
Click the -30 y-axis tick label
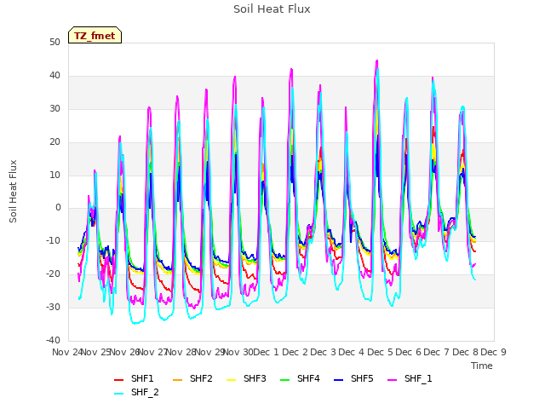tap(53, 307)
